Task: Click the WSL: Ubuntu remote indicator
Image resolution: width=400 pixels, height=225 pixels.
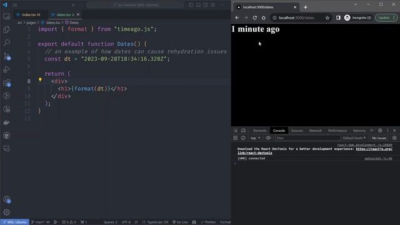Action: pos(15,222)
